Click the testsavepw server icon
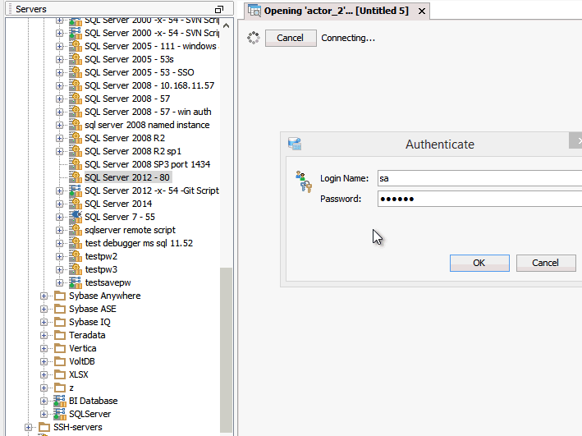This screenshot has width=582, height=436. click(76, 282)
